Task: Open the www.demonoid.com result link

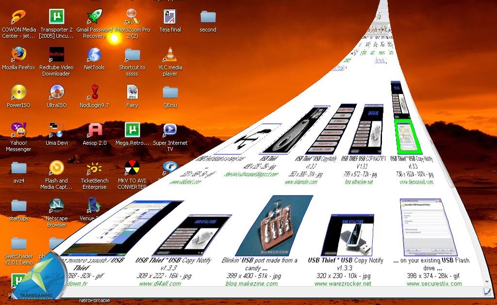Action: 416,182
